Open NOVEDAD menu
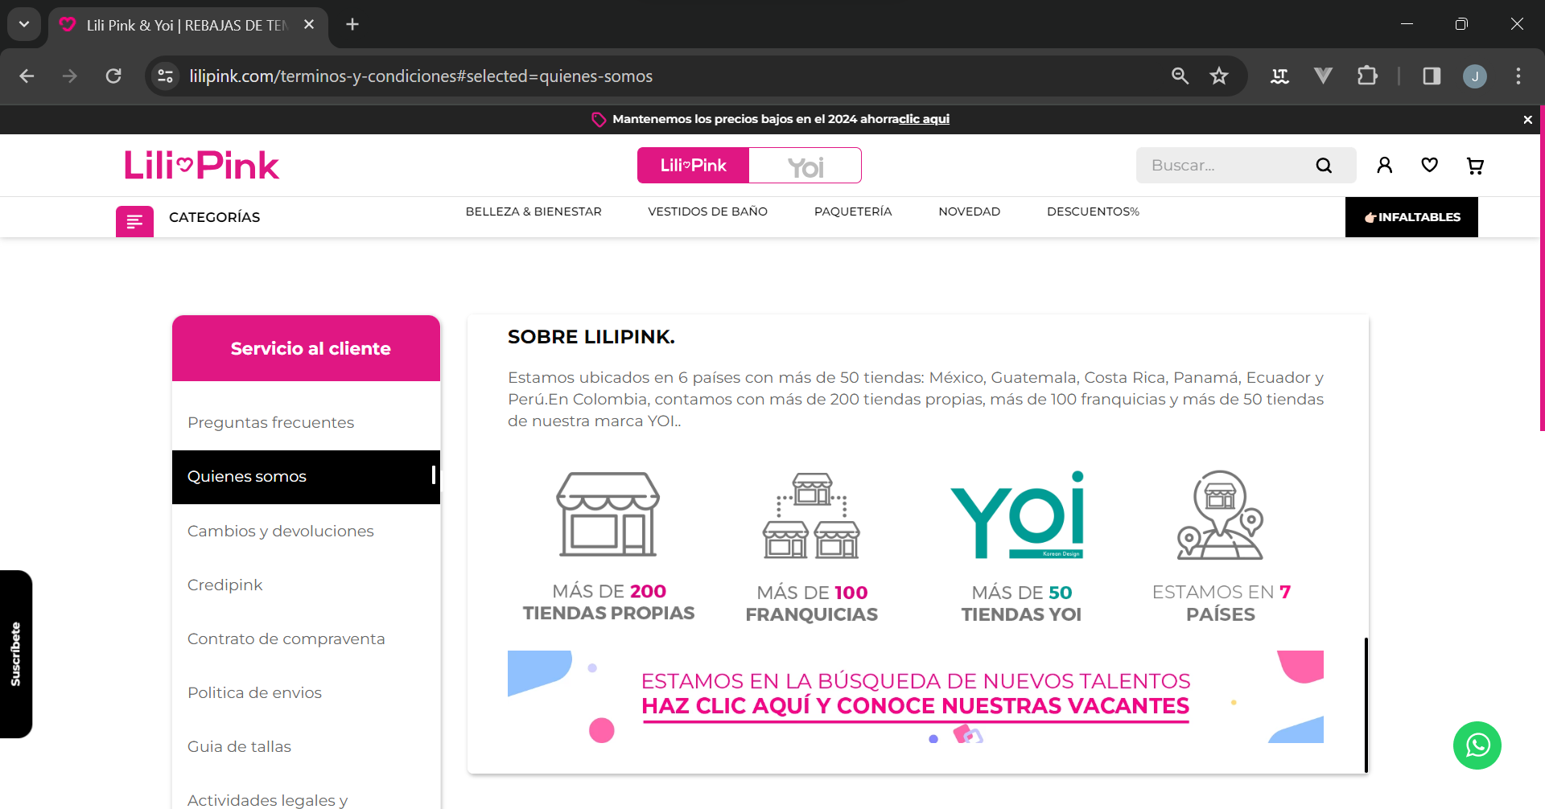 coord(969,211)
